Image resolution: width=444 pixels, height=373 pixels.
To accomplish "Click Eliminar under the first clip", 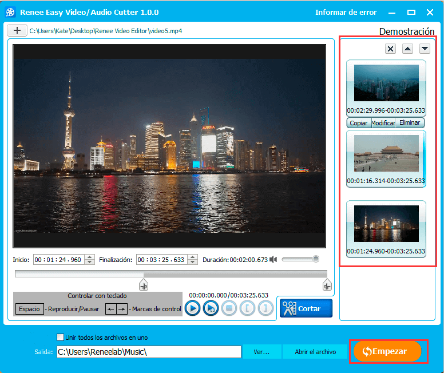I will [x=410, y=122].
